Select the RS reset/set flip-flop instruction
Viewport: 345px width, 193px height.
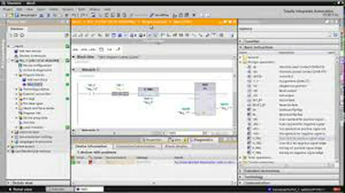pyautogui.click(x=252, y=114)
